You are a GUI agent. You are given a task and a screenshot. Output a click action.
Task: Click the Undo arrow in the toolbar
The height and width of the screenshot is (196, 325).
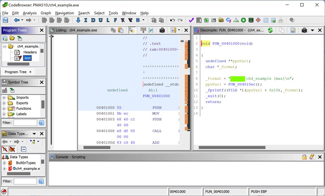point(172,20)
